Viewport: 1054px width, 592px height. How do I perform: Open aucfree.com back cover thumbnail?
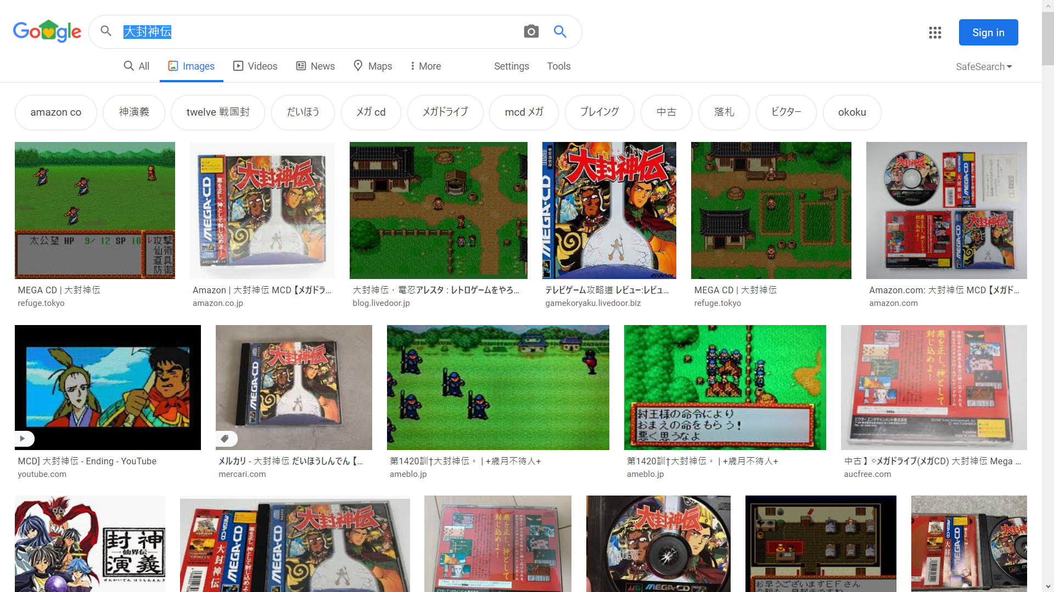934,388
